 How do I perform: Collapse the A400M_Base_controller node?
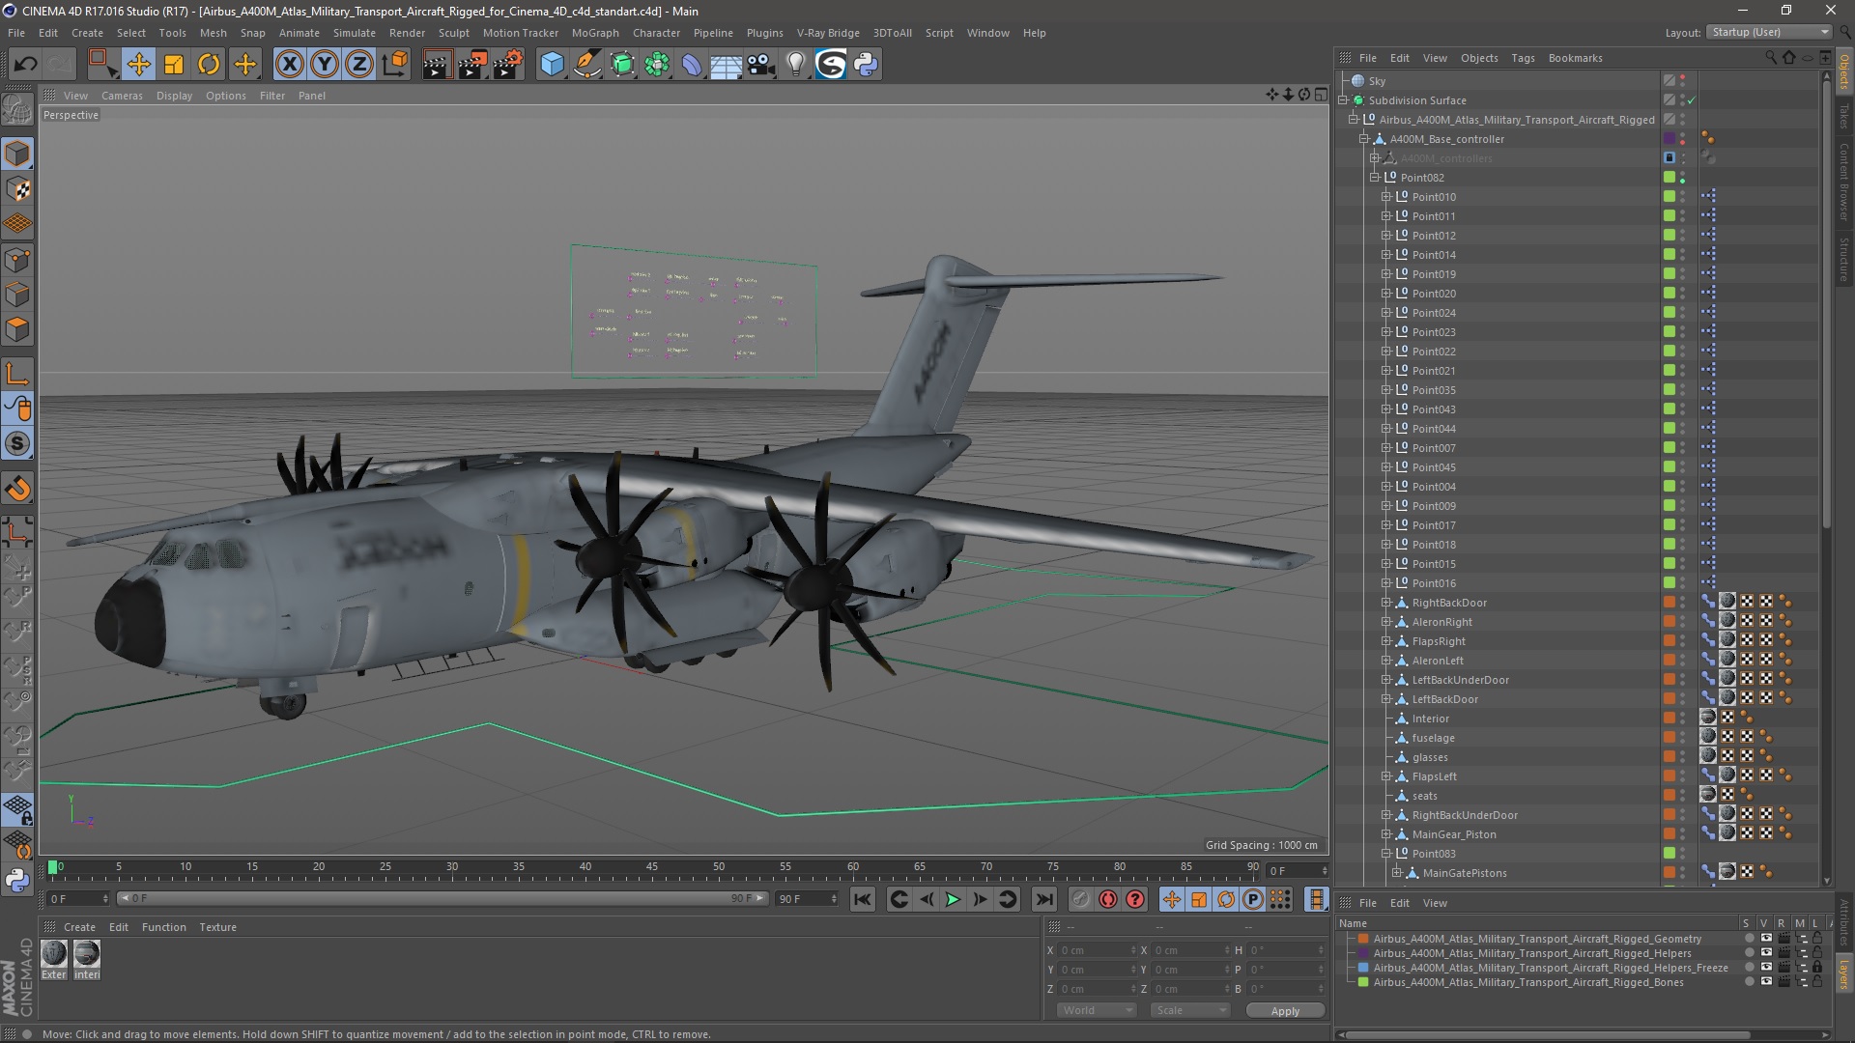[x=1364, y=139]
